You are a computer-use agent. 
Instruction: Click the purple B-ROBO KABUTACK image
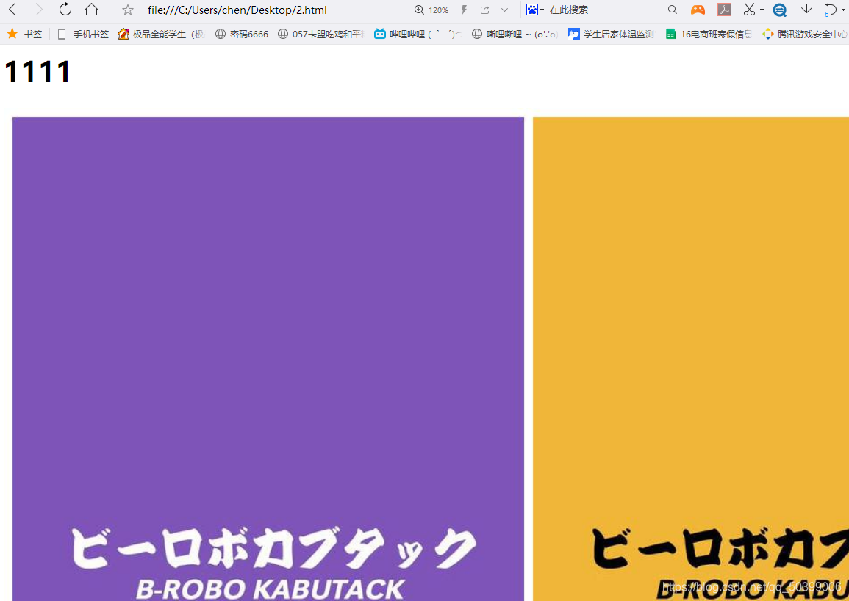[x=268, y=359]
